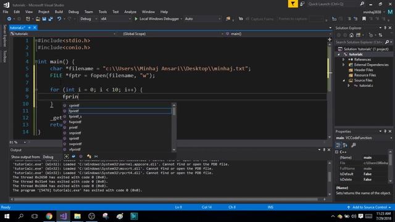Click the New Project toolbar icon
Image resolution: width=395 pixels, height=222 pixels.
(28, 19)
